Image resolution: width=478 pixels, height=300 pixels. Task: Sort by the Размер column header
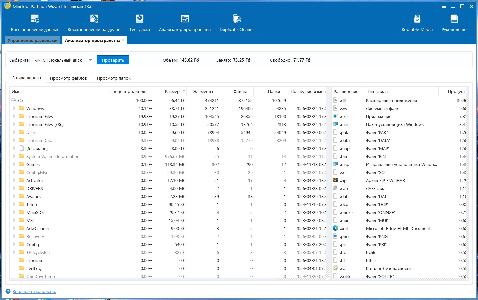click(172, 91)
